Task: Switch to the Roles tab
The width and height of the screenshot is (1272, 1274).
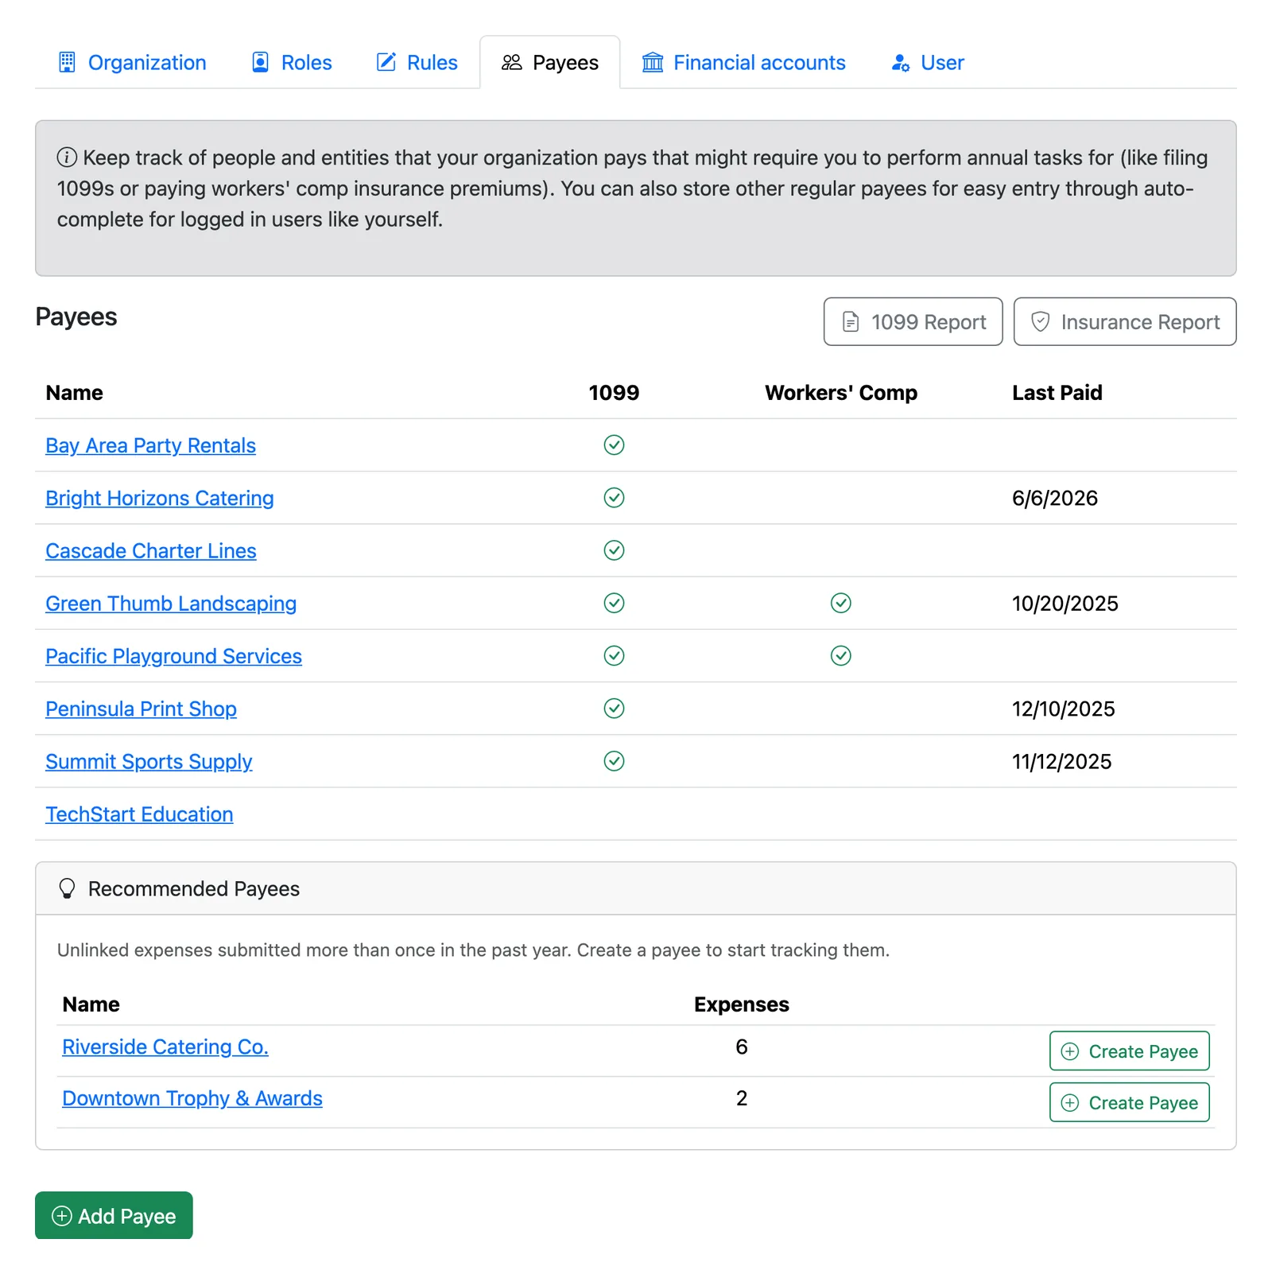Action: [x=292, y=62]
